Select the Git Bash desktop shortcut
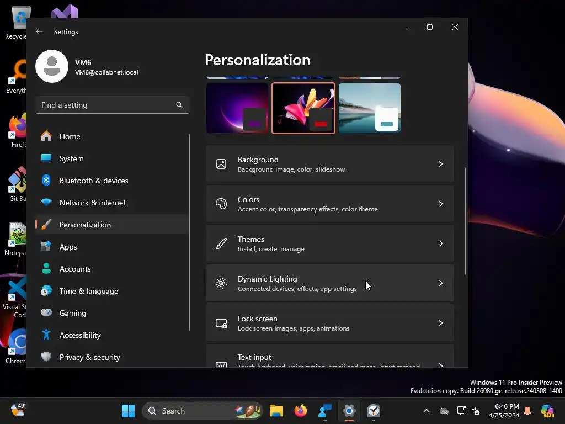The width and height of the screenshot is (565, 424). coord(16,184)
